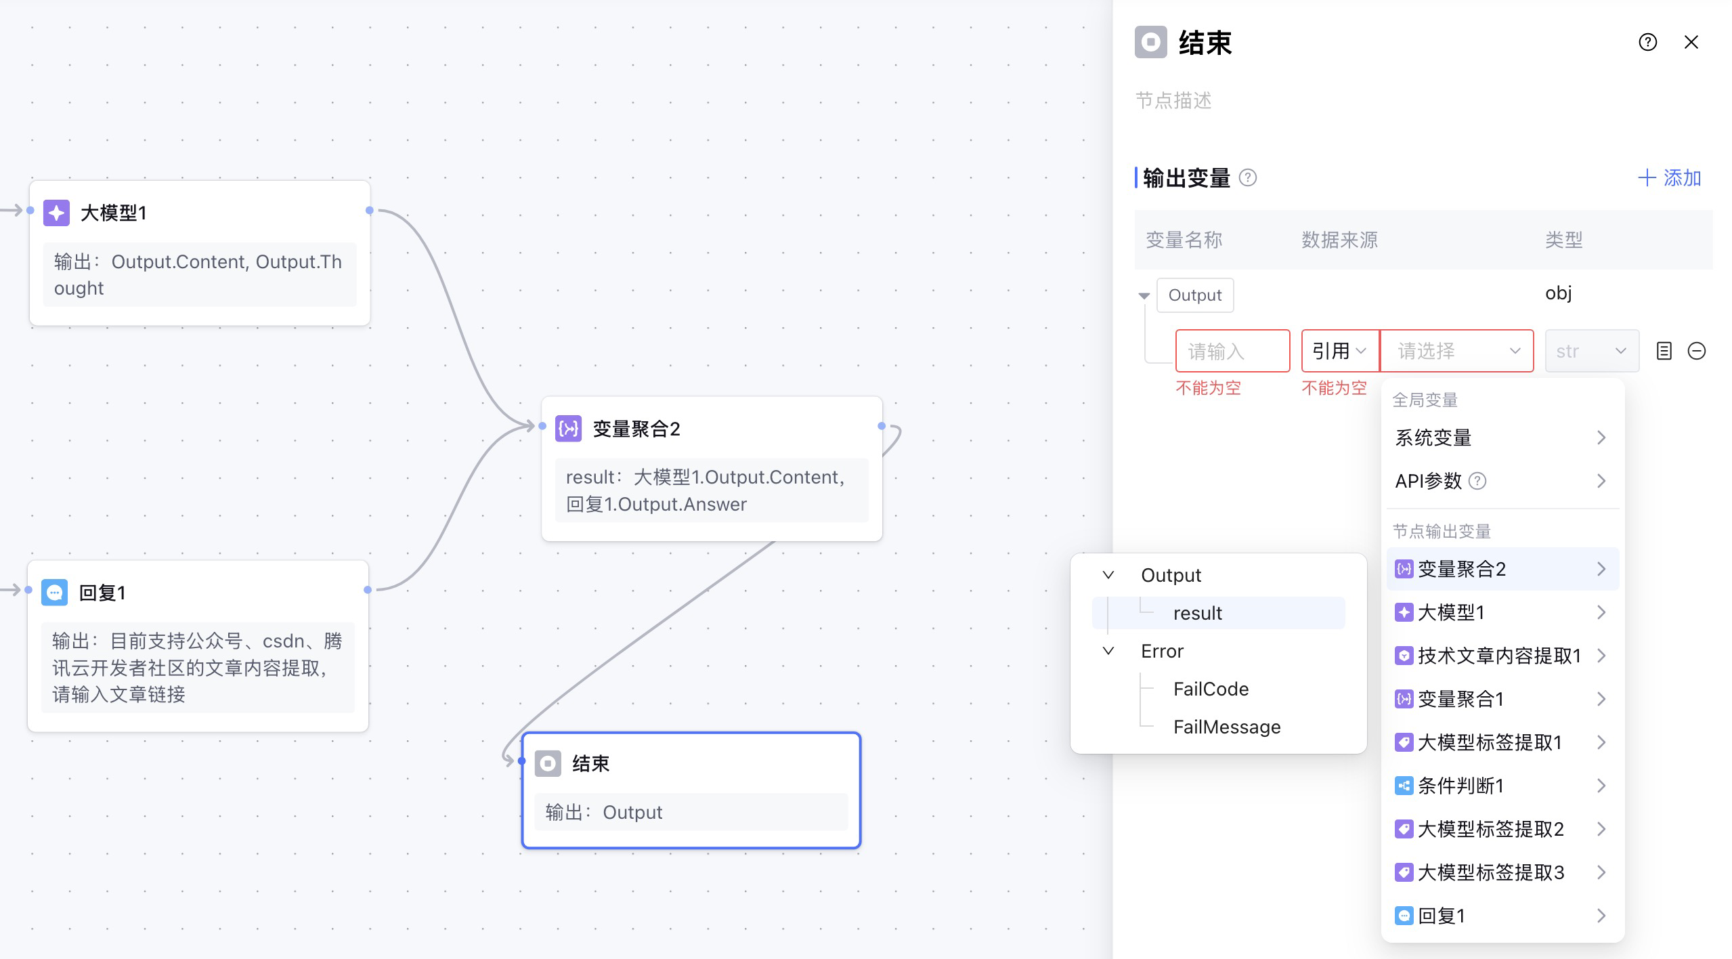The image size is (1732, 959).
Task: Collapse the Error group in the submenu
Action: [1108, 651]
